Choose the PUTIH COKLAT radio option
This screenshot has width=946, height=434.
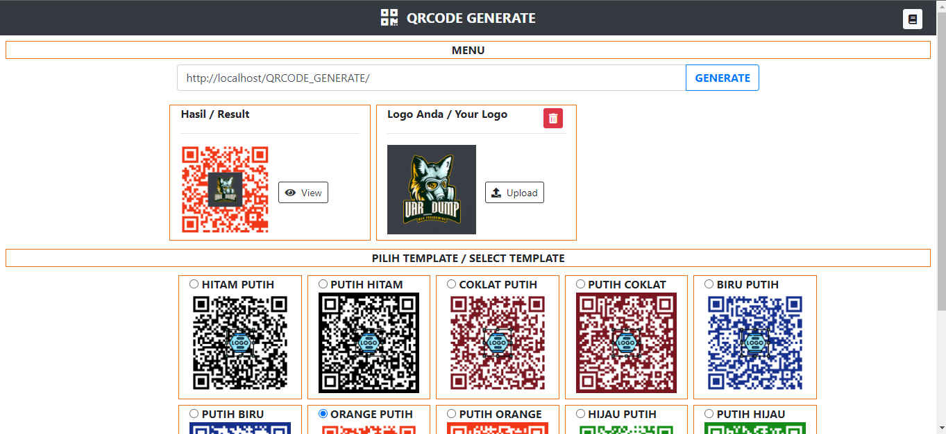(580, 284)
